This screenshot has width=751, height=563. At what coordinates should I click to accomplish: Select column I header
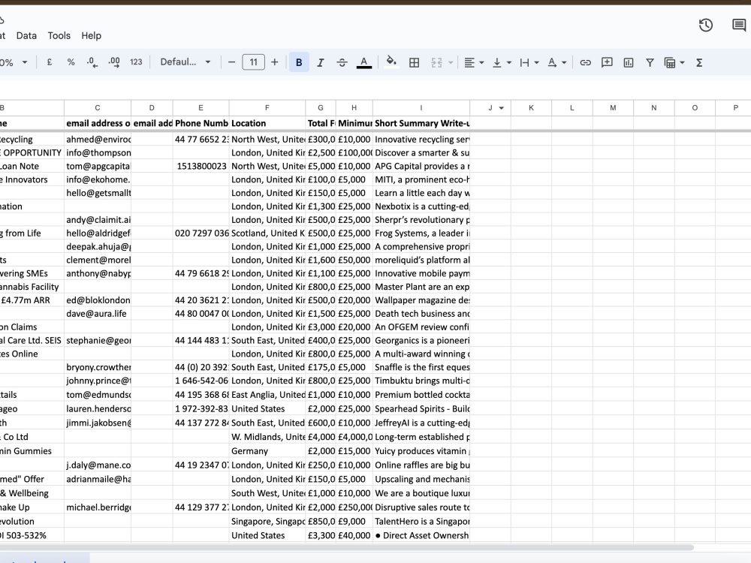click(x=421, y=108)
